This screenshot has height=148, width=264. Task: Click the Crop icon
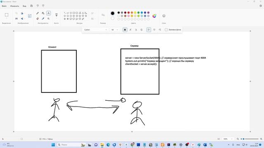click(16, 13)
